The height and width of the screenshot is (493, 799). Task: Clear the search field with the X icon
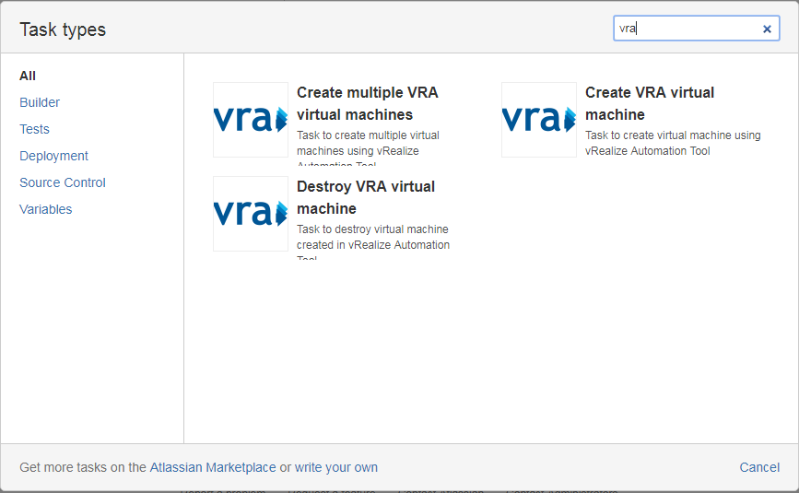[x=767, y=29]
